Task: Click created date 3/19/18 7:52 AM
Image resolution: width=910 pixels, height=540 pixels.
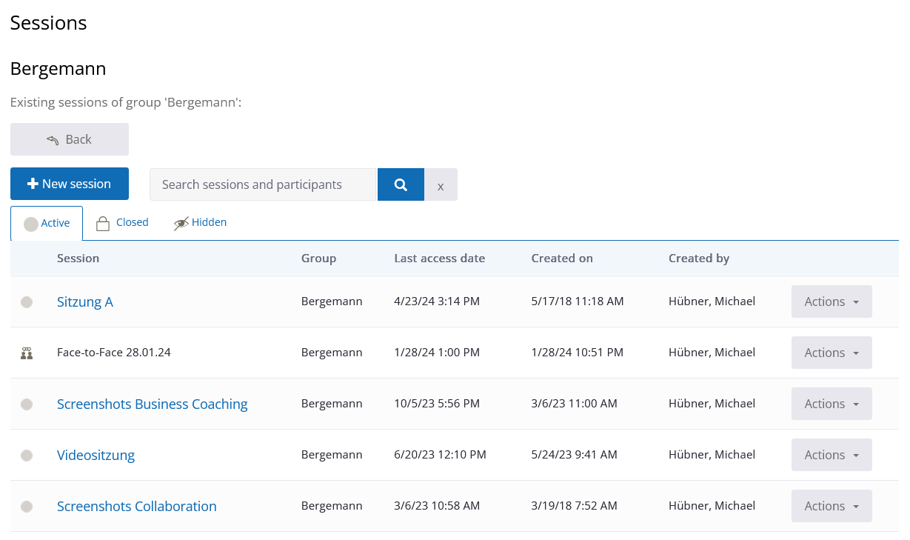Action: [x=575, y=506]
